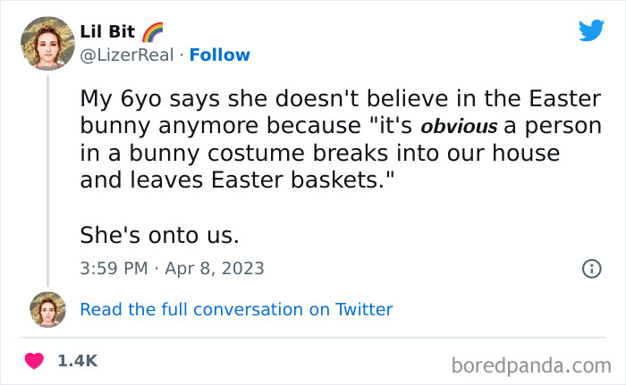The width and height of the screenshot is (626, 385).
Task: Click the Lil Bit display name
Action: click(107, 32)
